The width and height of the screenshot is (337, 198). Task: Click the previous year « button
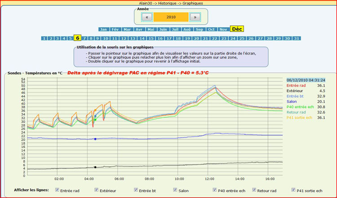tap(147, 17)
